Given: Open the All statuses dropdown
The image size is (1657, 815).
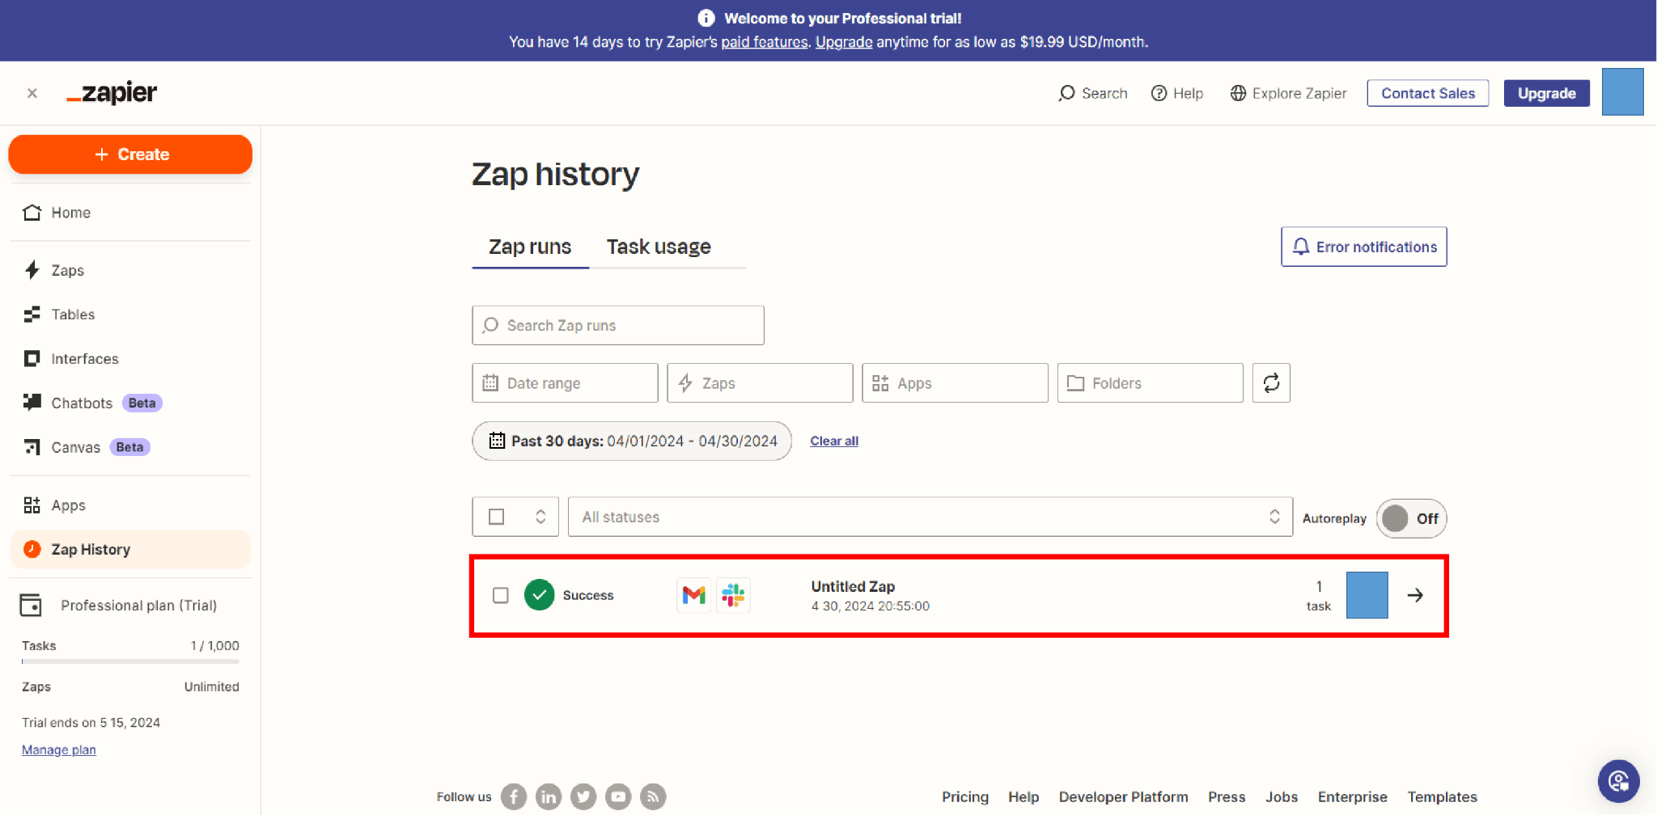Looking at the screenshot, I should pyautogui.click(x=930, y=517).
